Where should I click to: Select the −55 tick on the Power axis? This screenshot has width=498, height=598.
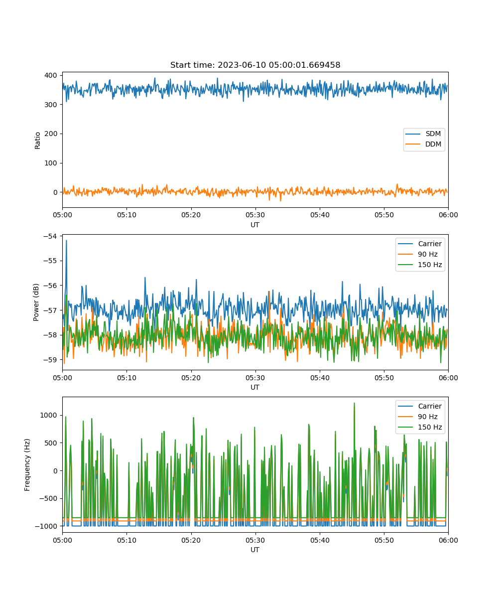click(x=51, y=261)
